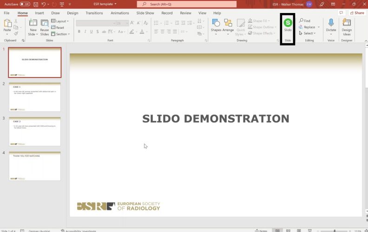Decrease font size icon
The height and width of the screenshot is (232, 368).
click(x=138, y=23)
